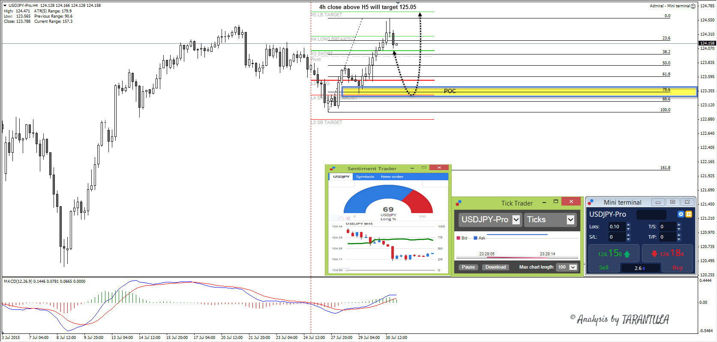
Task: Minimize the Tick Trader window
Action: pos(544,202)
